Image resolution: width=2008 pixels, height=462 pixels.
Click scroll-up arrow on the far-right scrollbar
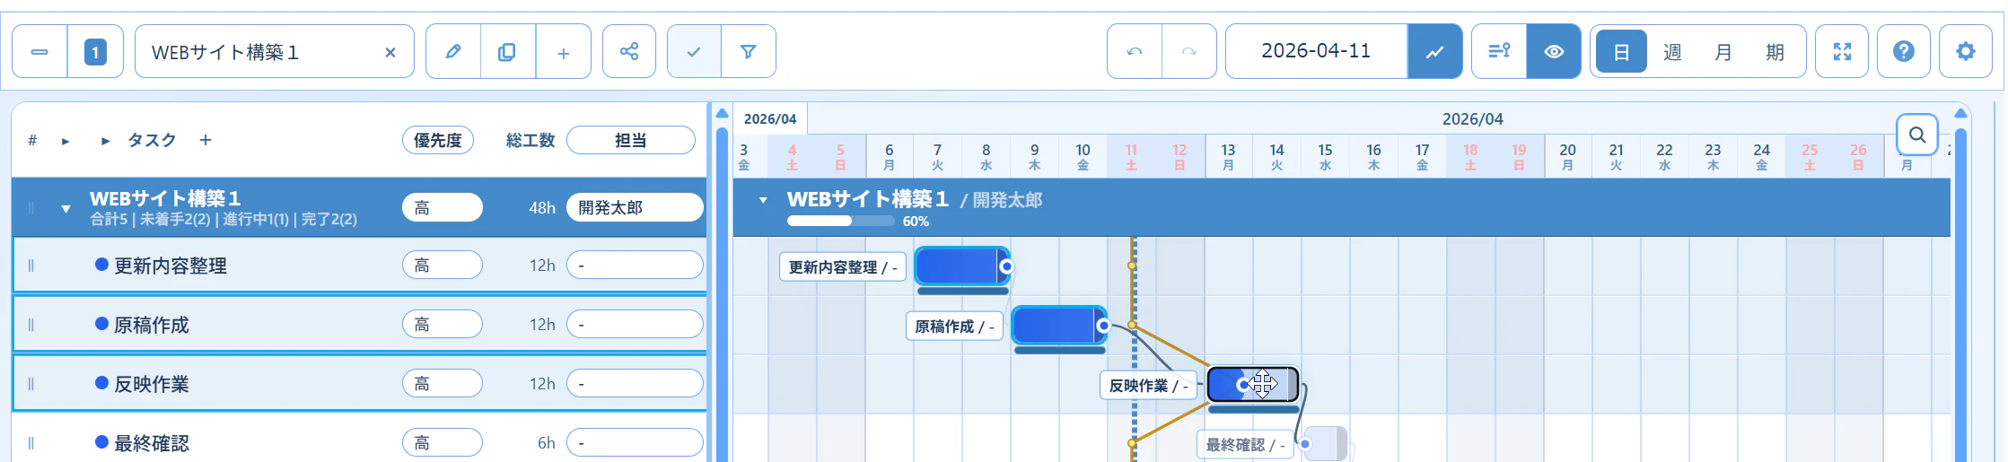point(1960,114)
